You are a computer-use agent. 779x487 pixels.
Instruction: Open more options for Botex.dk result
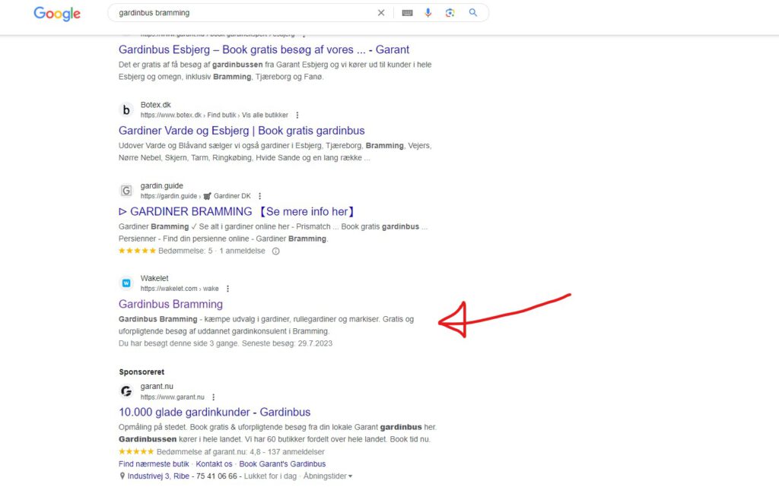(x=297, y=115)
